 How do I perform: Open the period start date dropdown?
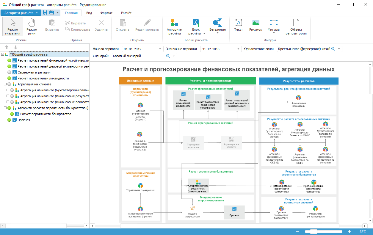[x=161, y=49]
